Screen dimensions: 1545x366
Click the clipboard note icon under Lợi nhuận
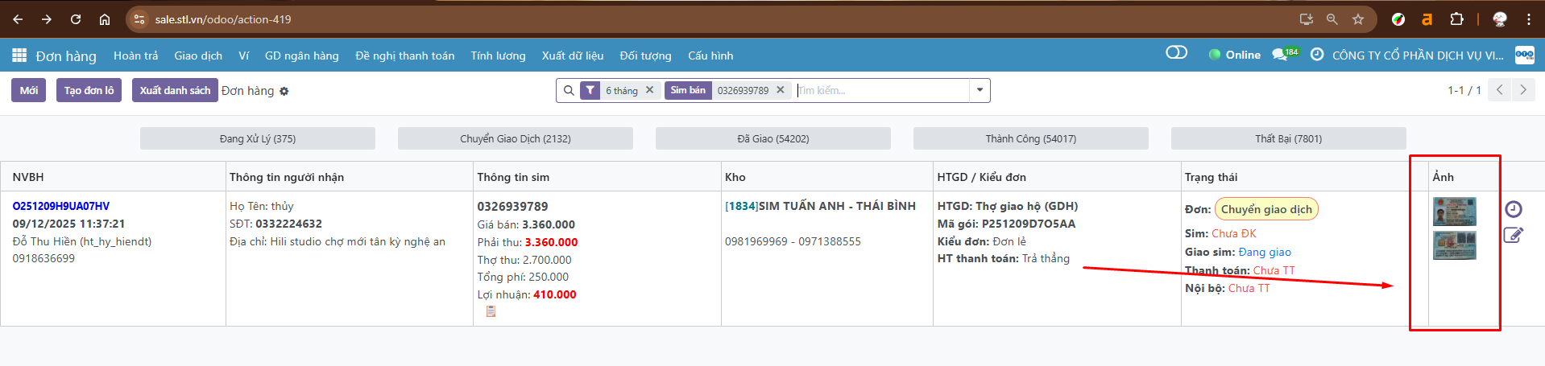[x=491, y=311]
